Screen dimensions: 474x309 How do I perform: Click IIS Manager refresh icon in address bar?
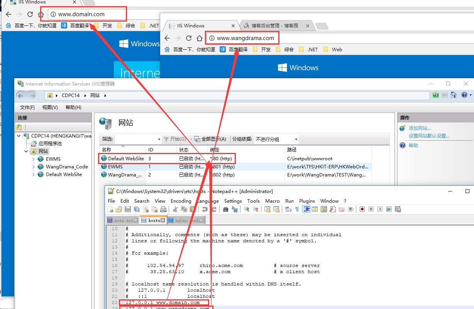pyautogui.click(x=435, y=95)
